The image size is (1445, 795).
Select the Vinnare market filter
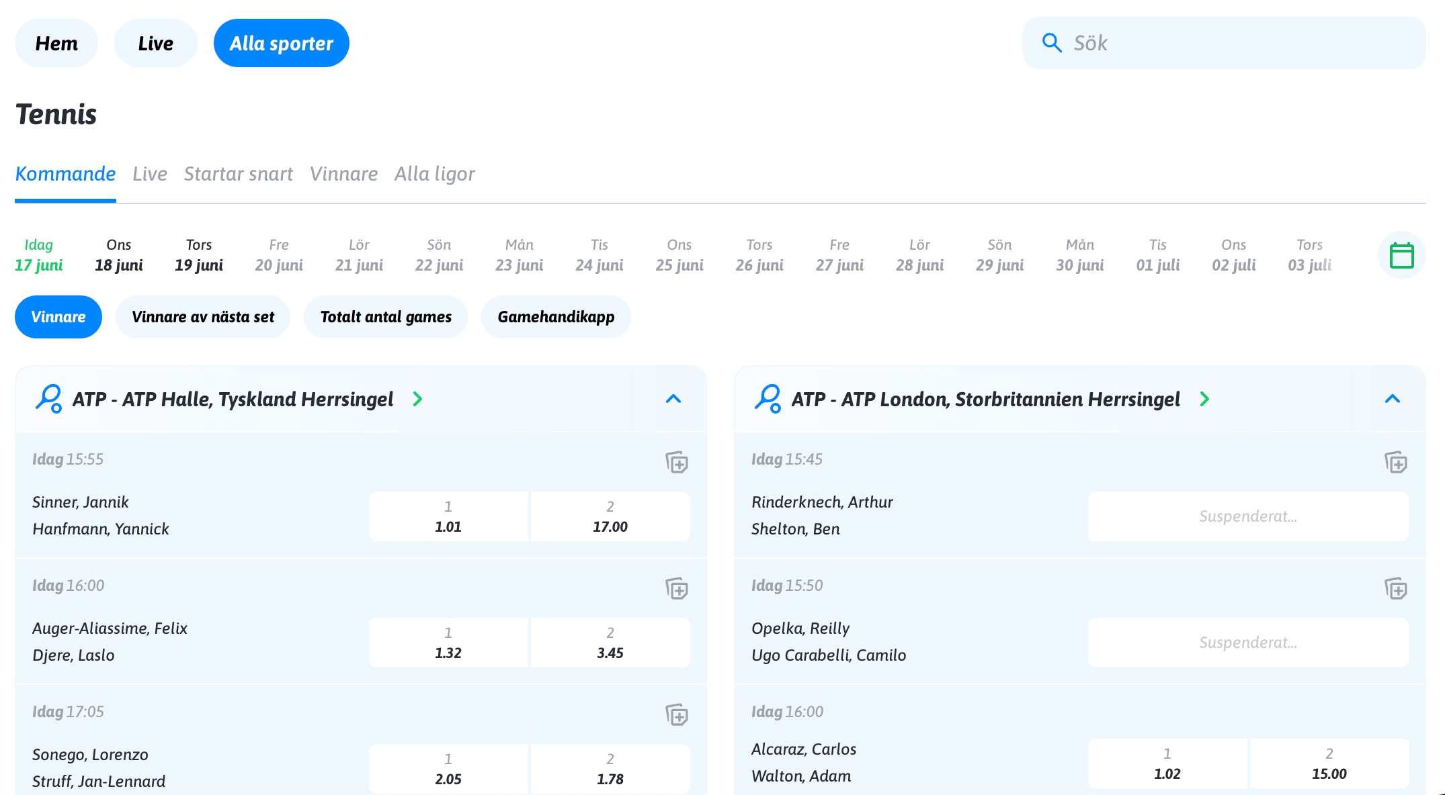pos(58,317)
